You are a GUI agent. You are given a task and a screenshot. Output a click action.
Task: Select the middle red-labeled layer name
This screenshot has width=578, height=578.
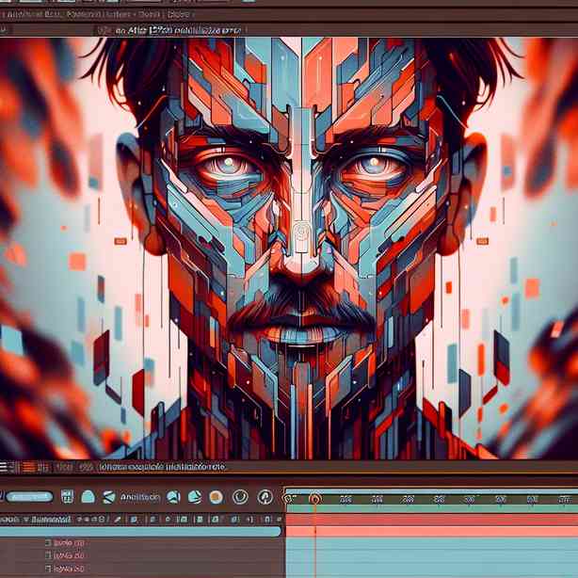click(x=69, y=555)
